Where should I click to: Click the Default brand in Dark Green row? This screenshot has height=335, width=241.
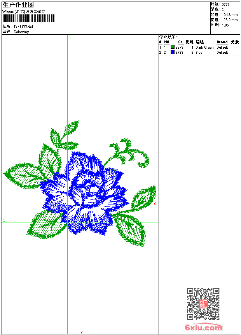point(222,48)
